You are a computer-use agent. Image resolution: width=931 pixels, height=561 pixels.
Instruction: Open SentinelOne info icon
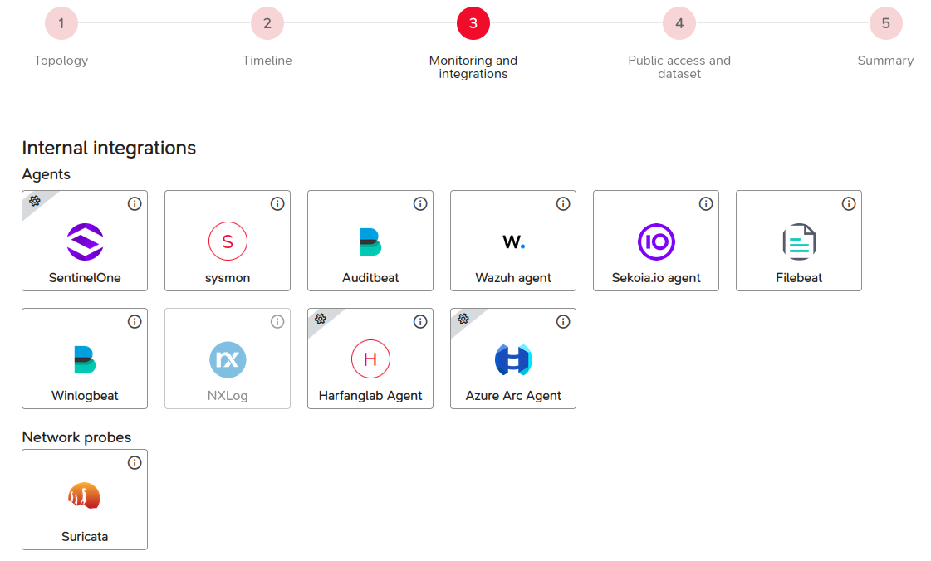pos(135,203)
